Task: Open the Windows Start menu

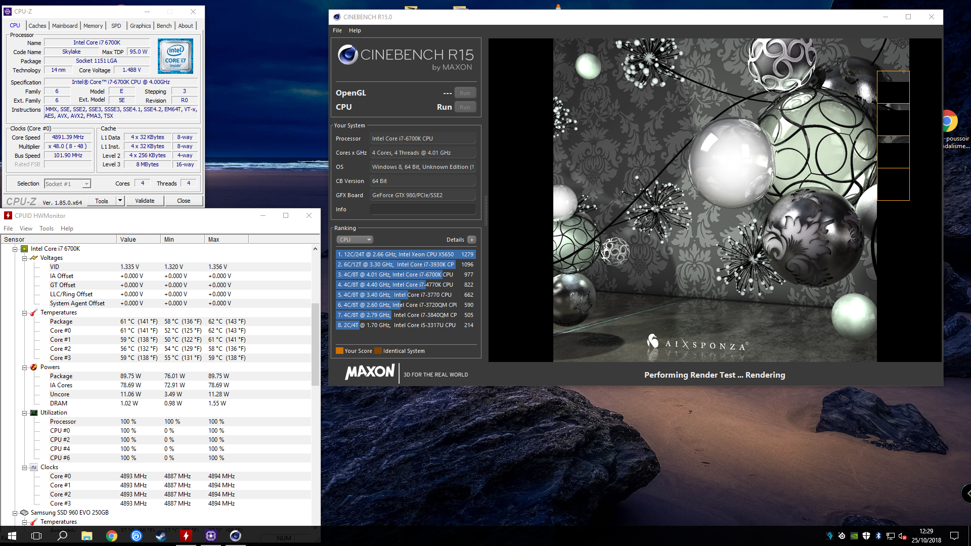Action: click(x=12, y=536)
